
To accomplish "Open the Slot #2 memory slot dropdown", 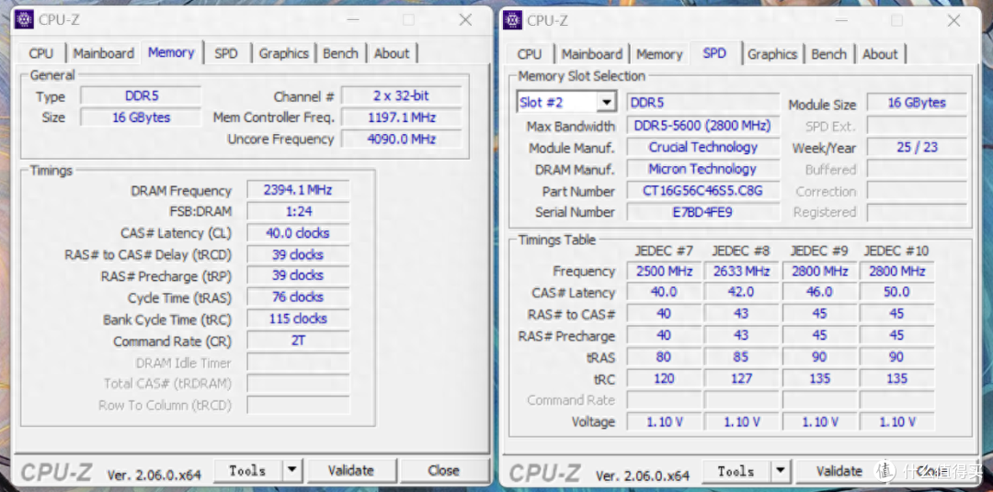I will 566,103.
